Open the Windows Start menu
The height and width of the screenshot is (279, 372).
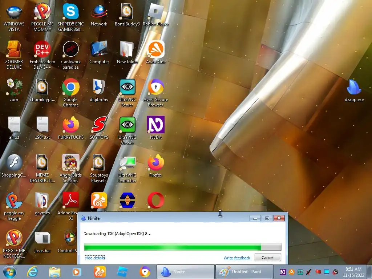coord(10,272)
